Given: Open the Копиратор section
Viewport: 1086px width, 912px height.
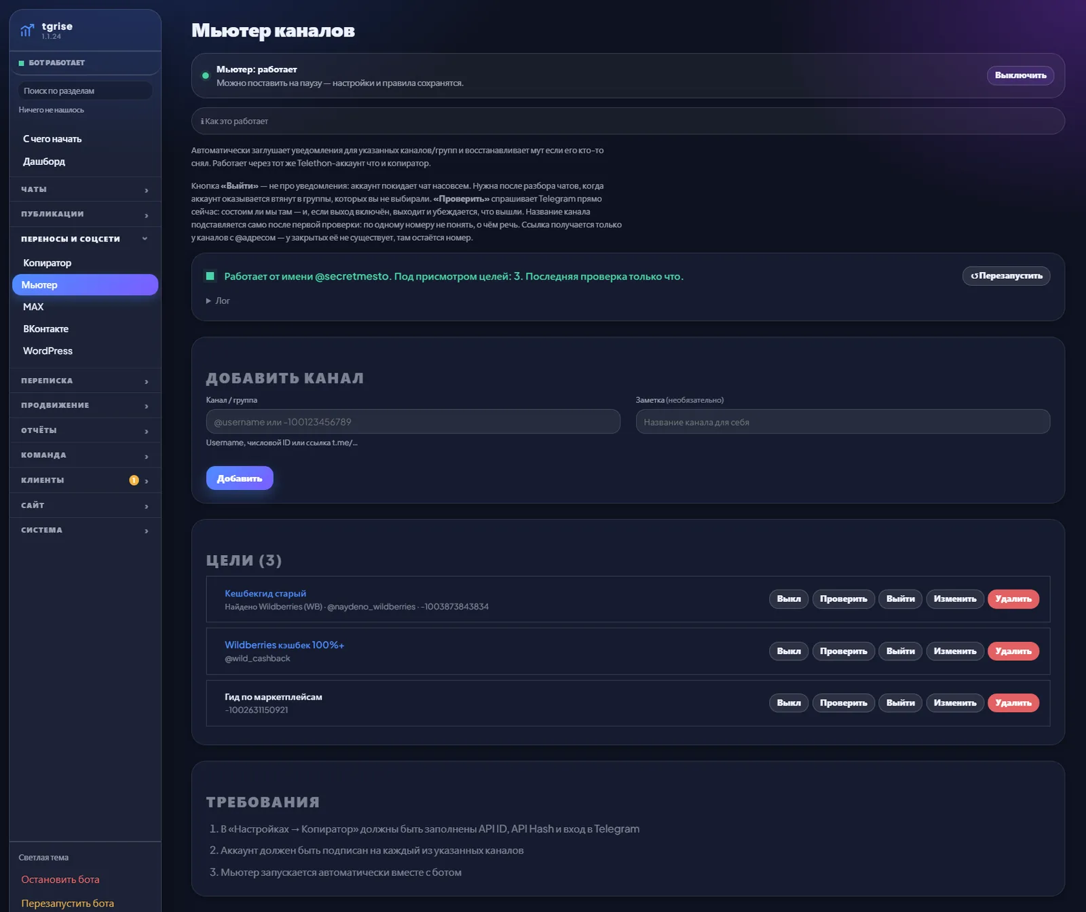Looking at the screenshot, I should click(47, 263).
